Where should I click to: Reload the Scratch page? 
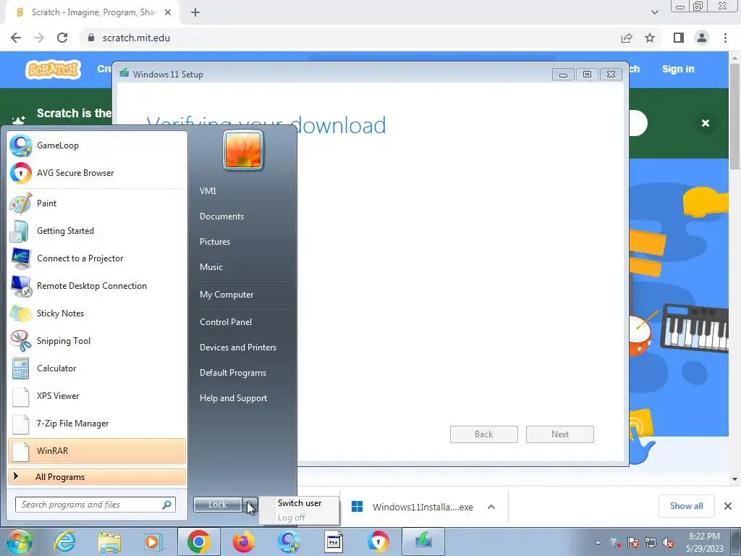pyautogui.click(x=62, y=38)
